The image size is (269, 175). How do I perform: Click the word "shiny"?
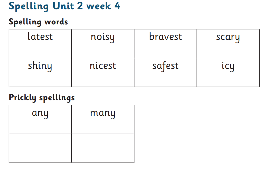click(40, 66)
